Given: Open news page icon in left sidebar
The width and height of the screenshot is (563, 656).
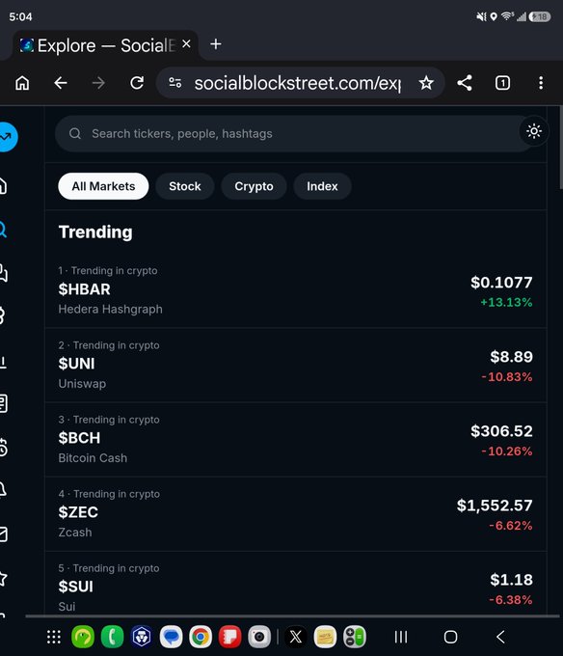Looking at the screenshot, I should coord(3,403).
